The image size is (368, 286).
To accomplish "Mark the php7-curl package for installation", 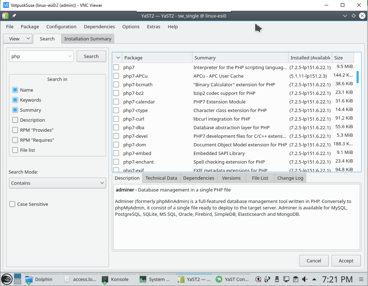I will pyautogui.click(x=116, y=119).
